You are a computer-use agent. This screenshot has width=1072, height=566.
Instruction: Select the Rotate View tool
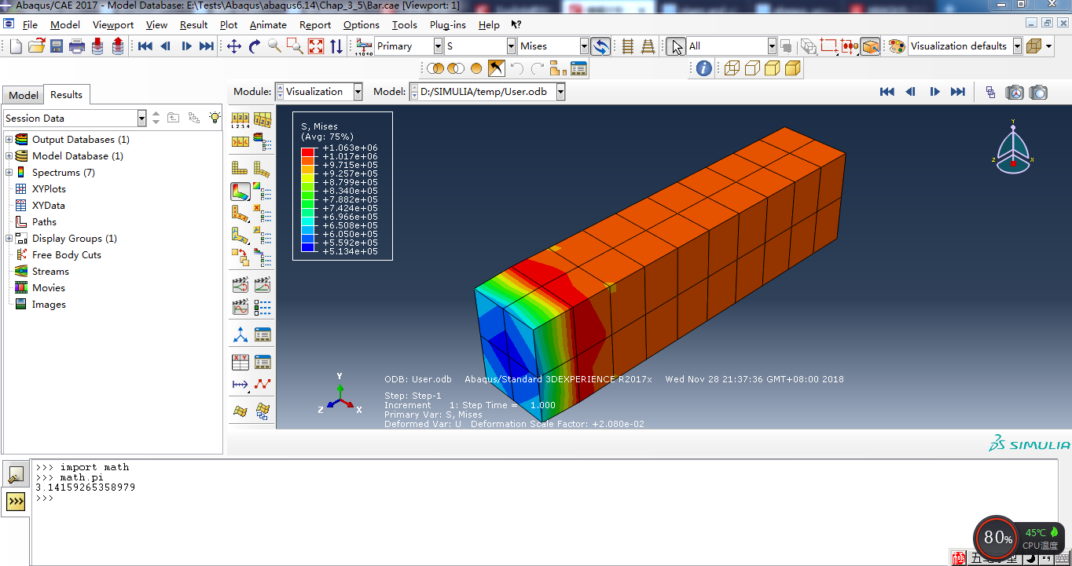tap(253, 46)
